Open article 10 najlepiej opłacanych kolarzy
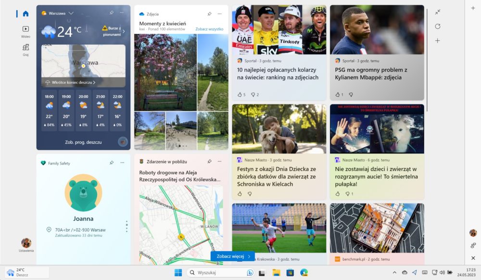 (x=278, y=74)
